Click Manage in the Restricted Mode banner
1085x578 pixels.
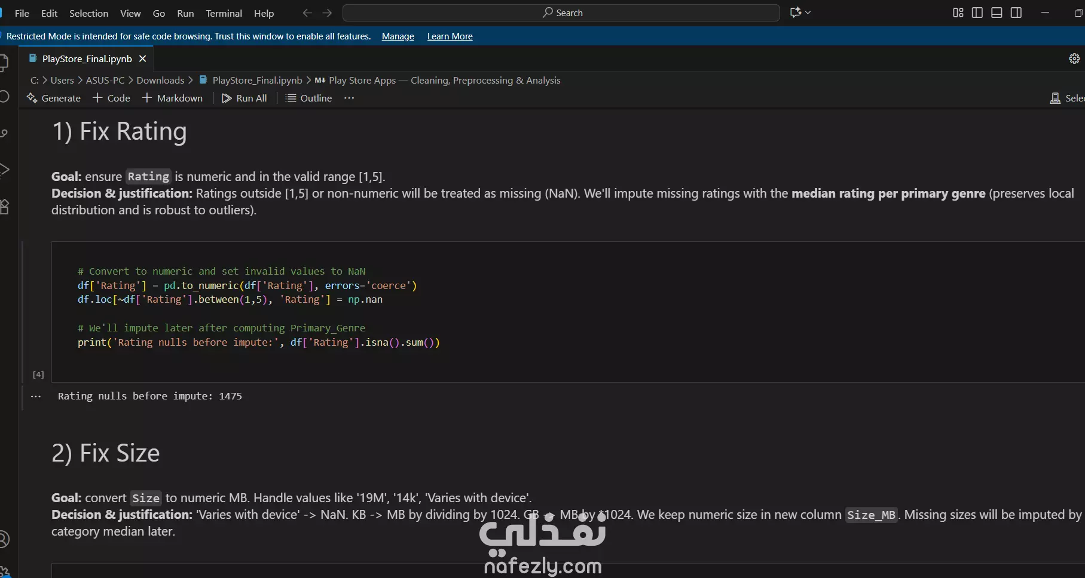tap(398, 36)
